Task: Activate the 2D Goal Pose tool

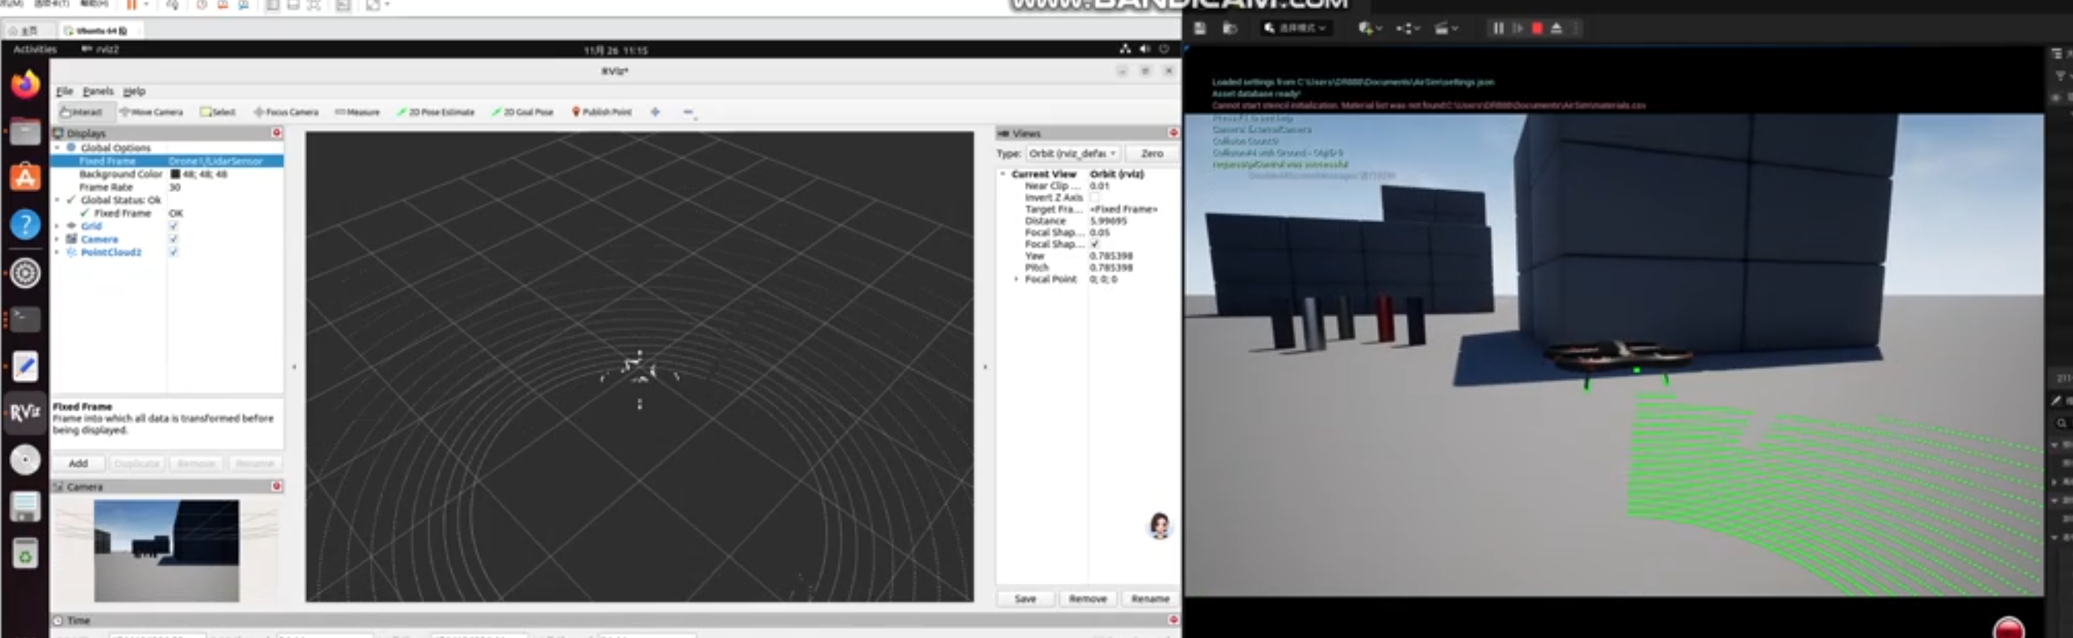Action: (x=522, y=112)
